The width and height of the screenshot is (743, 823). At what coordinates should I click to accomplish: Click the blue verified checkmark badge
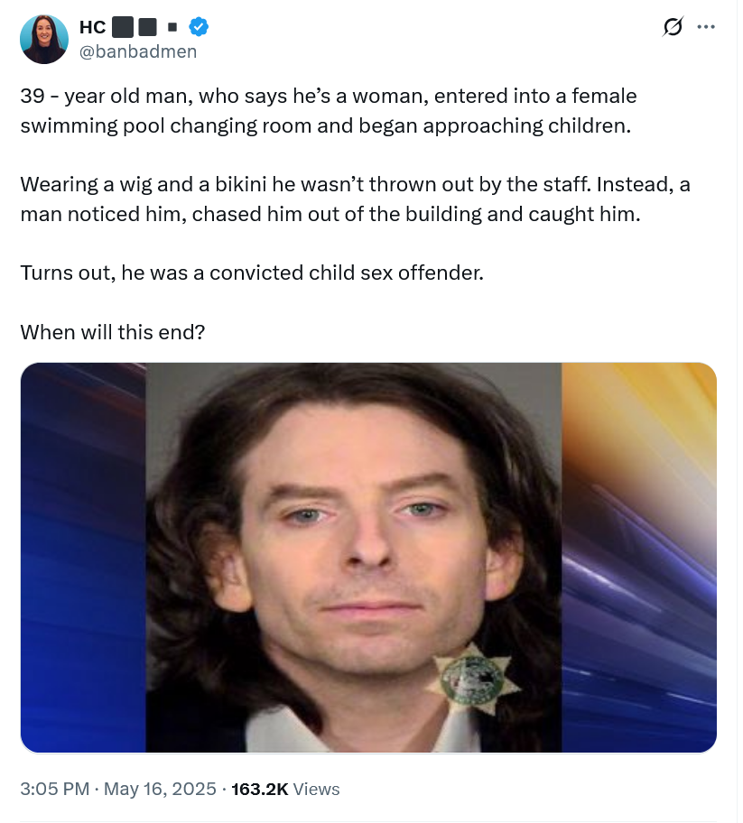pyautogui.click(x=199, y=26)
